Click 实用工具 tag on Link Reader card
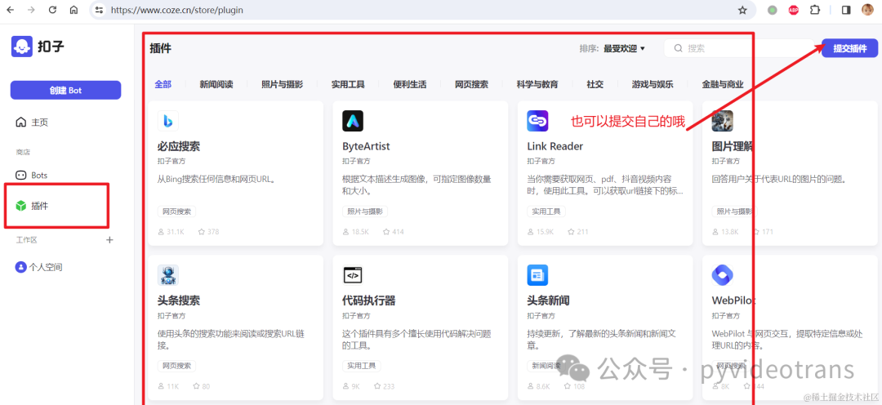This screenshot has height=405, width=882. (546, 211)
